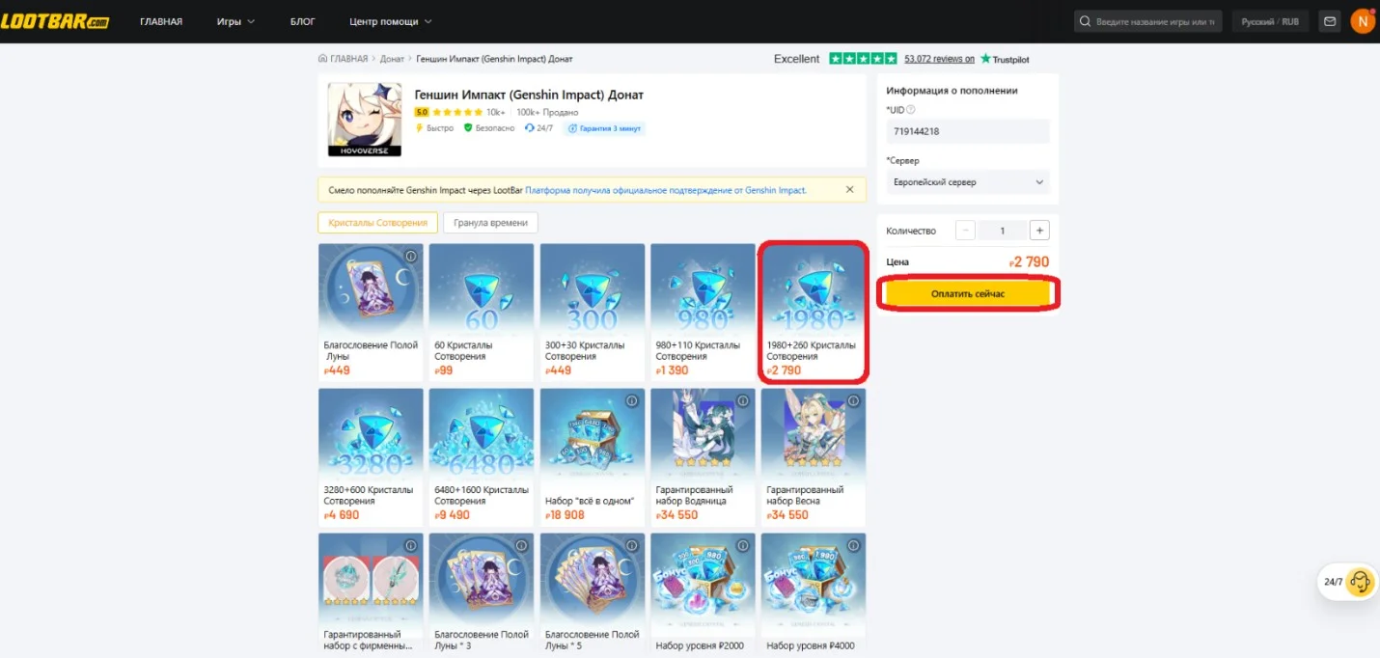Click the UID input field
Image resolution: width=1380 pixels, height=658 pixels.
tap(968, 131)
